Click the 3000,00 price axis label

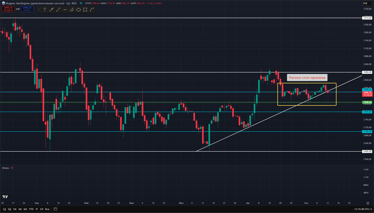pyautogui.click(x=367, y=72)
